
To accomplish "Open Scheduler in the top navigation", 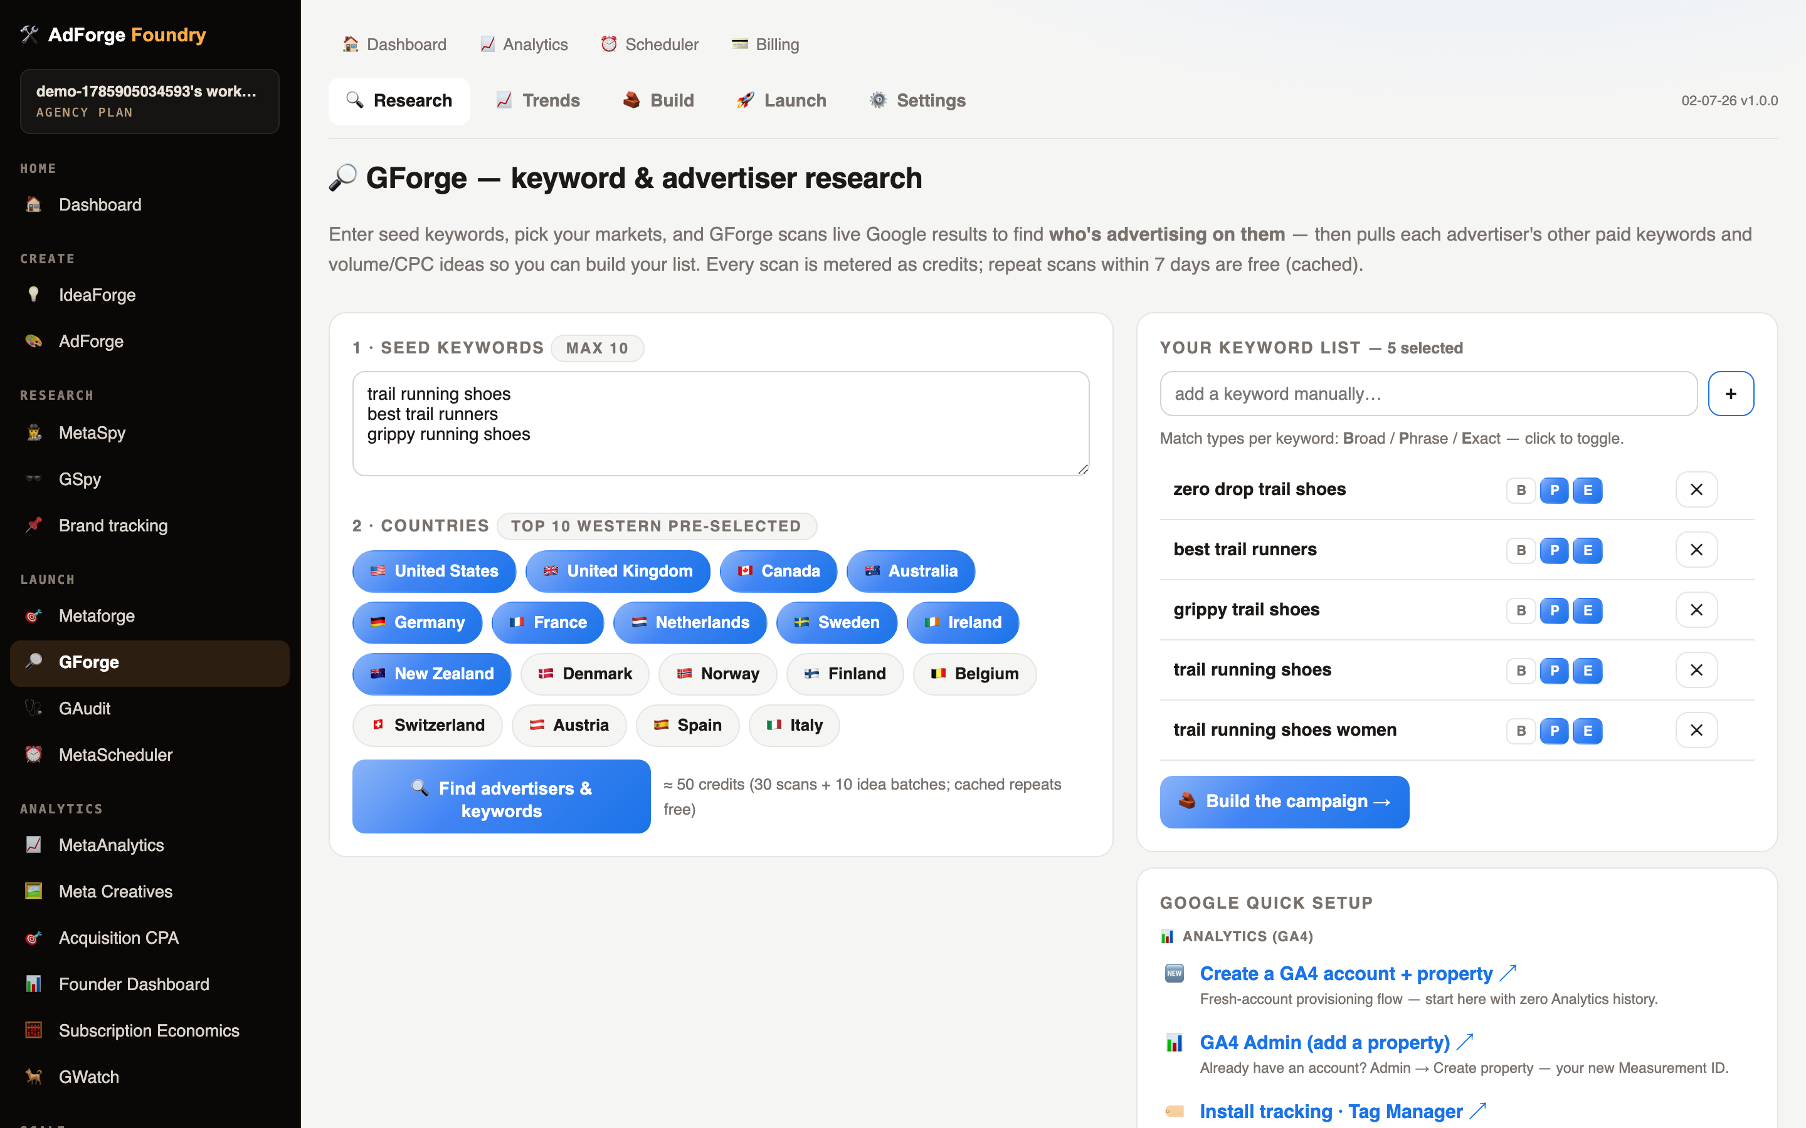I will (x=650, y=44).
